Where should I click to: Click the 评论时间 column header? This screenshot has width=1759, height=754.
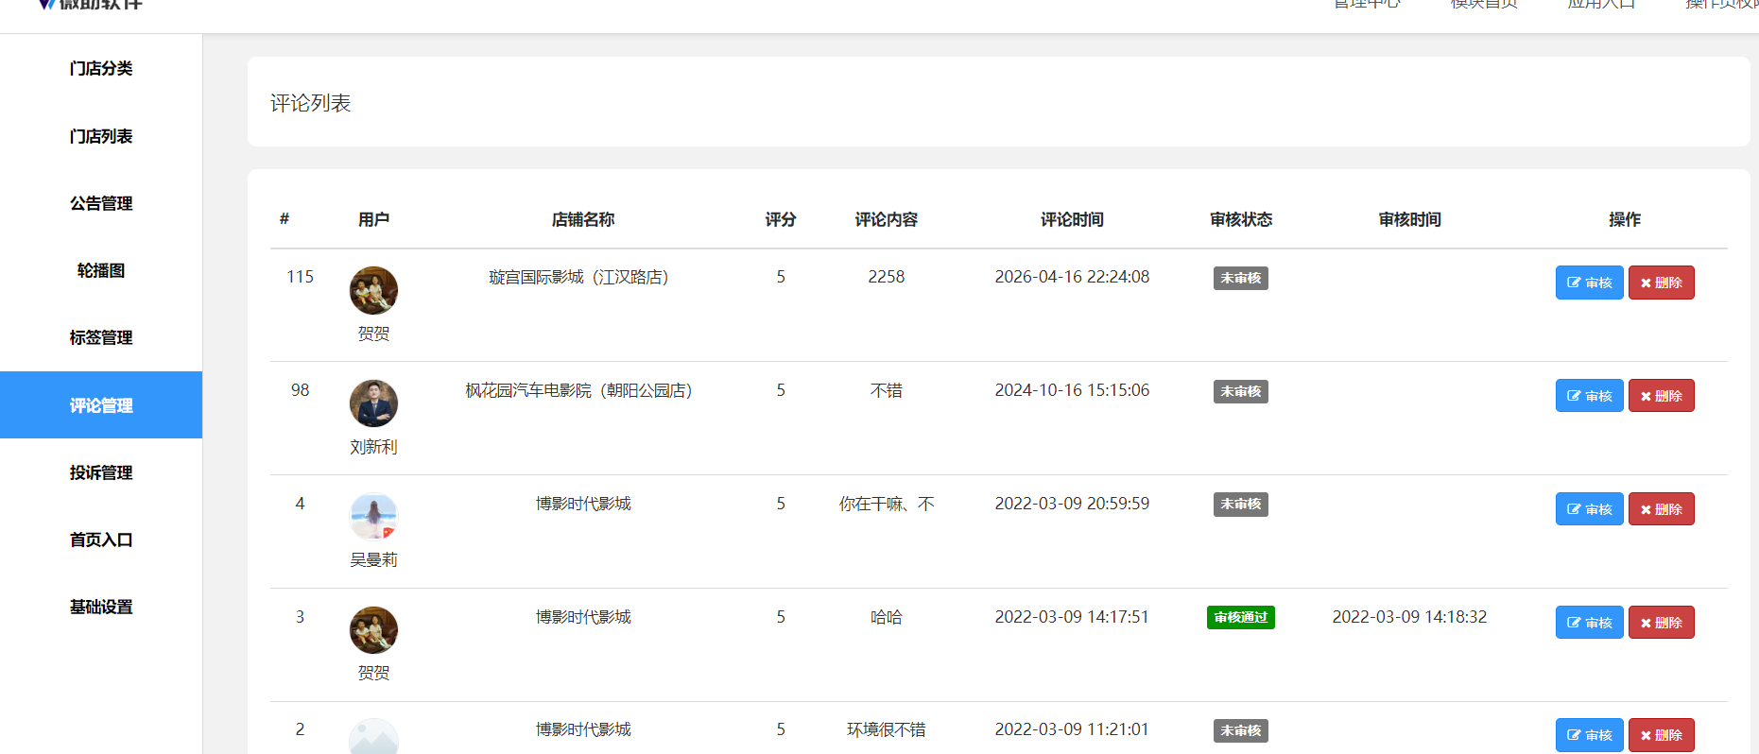point(1072,219)
